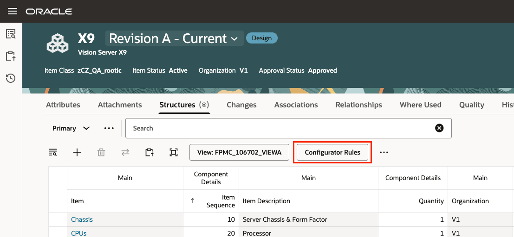
Task: Select the Structures tab
Action: (184, 105)
